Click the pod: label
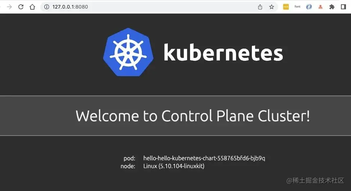This screenshot has height=191, width=351. 129,158
